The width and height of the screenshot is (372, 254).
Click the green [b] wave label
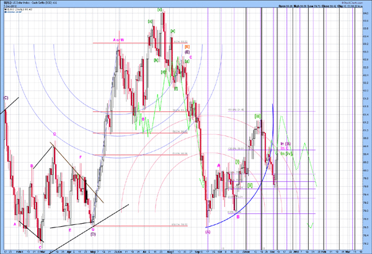point(156,60)
